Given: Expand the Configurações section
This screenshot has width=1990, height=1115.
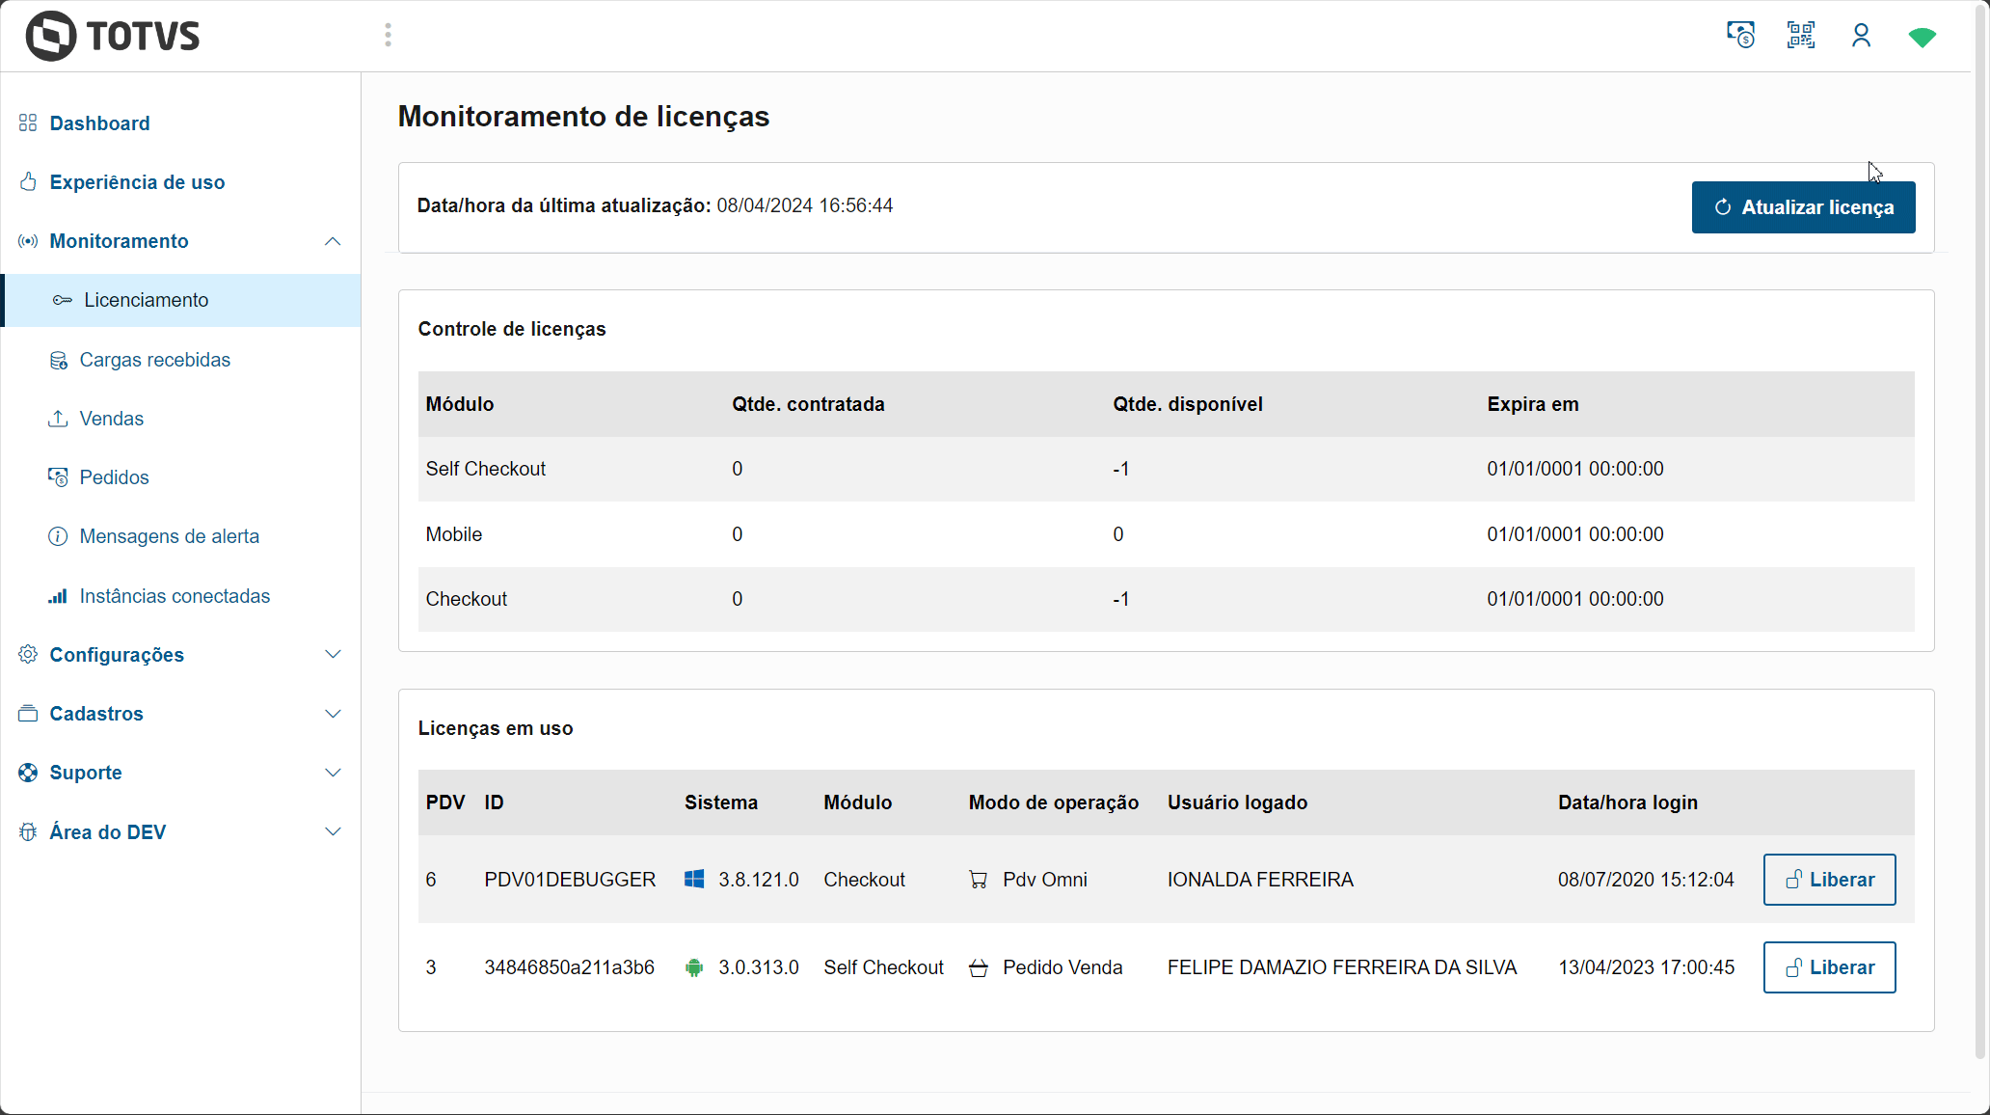Looking at the screenshot, I should [333, 655].
